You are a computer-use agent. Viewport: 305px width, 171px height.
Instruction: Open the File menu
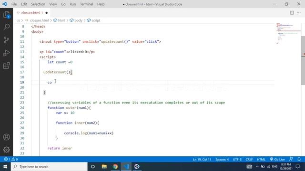coord(14,4)
